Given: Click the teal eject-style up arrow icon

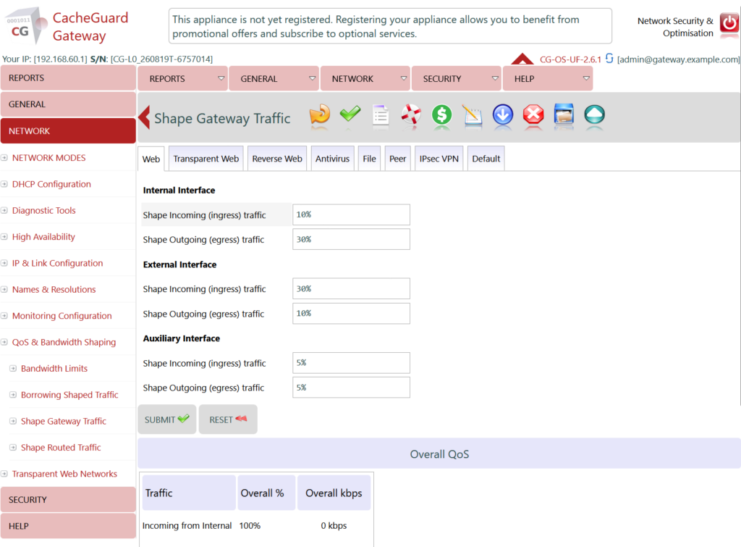Looking at the screenshot, I should (x=595, y=114).
